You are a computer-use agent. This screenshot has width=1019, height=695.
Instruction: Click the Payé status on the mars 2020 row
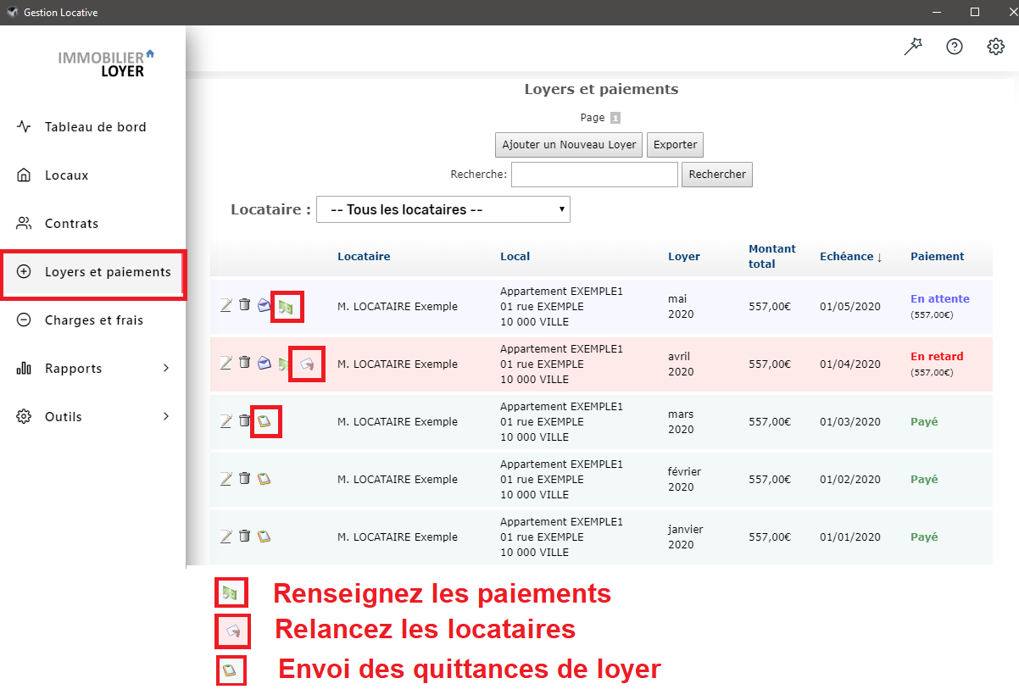[924, 421]
